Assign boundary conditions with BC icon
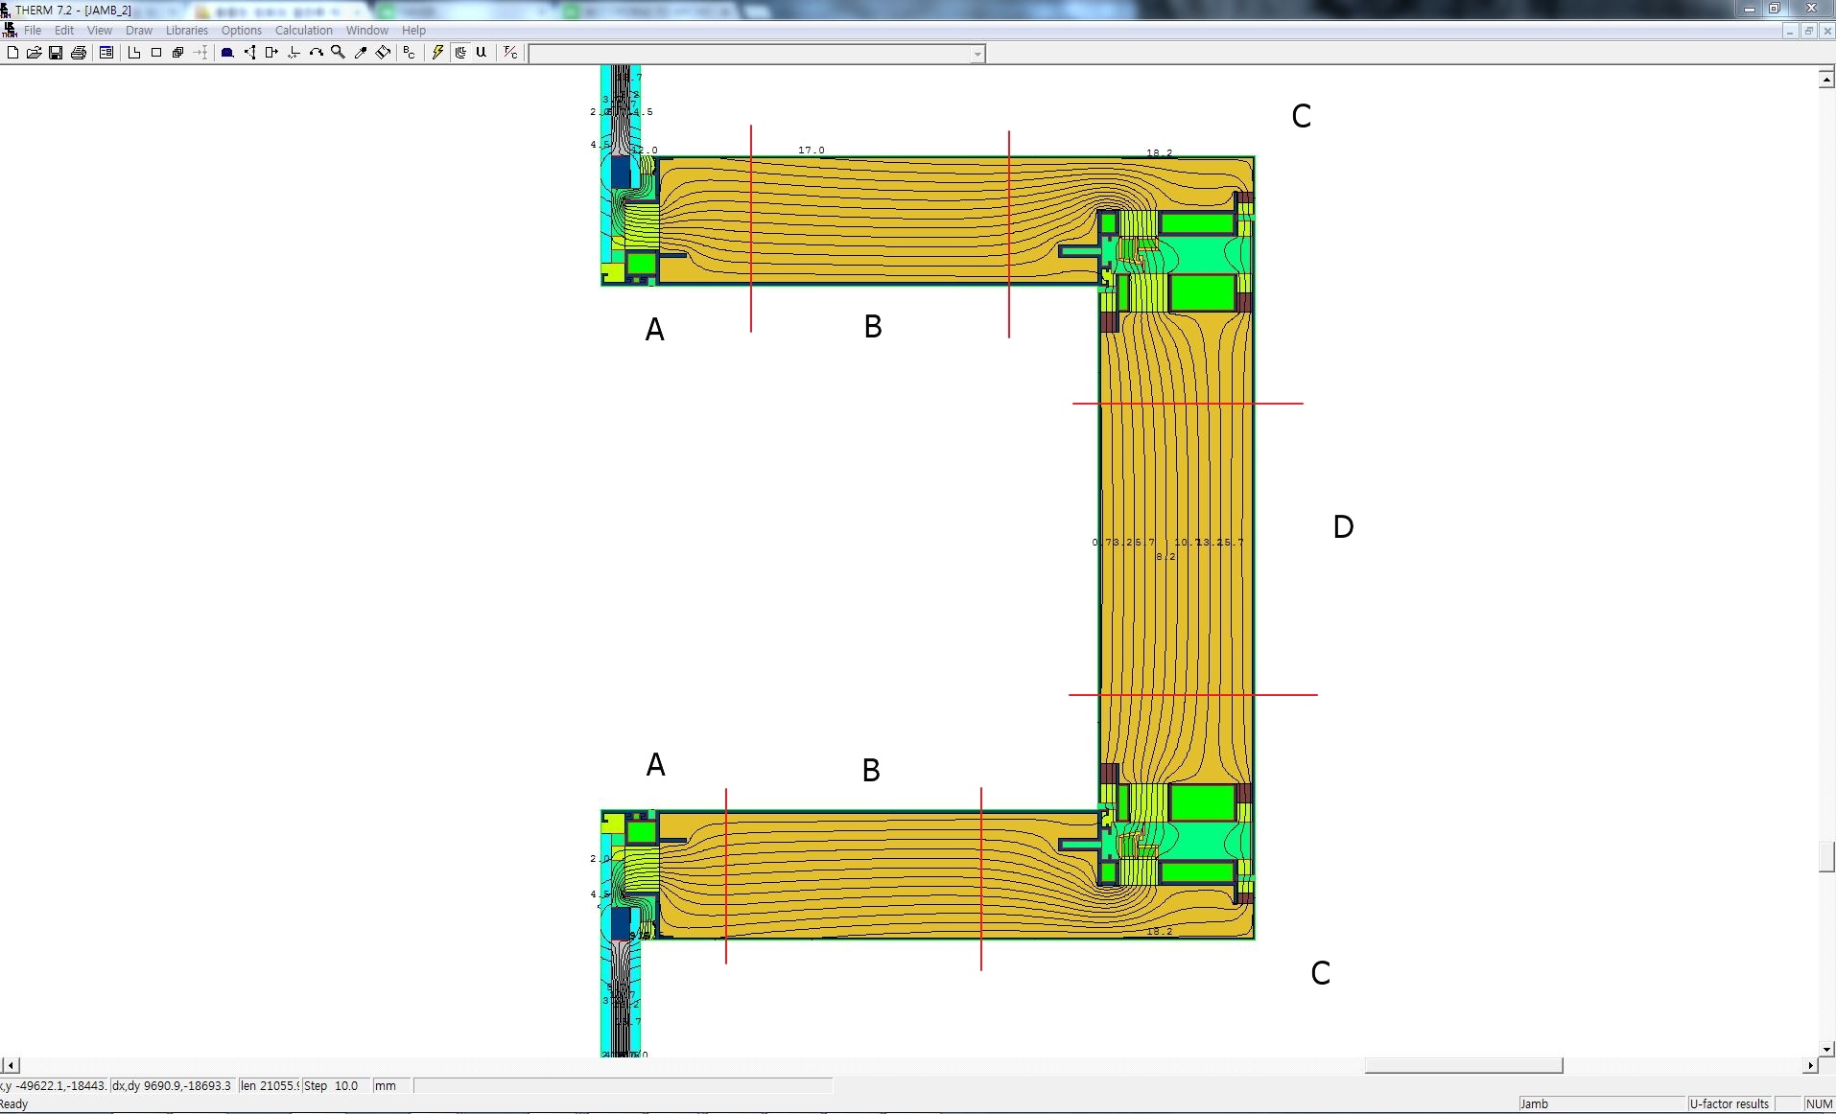This screenshot has height=1114, width=1836. coord(410,53)
